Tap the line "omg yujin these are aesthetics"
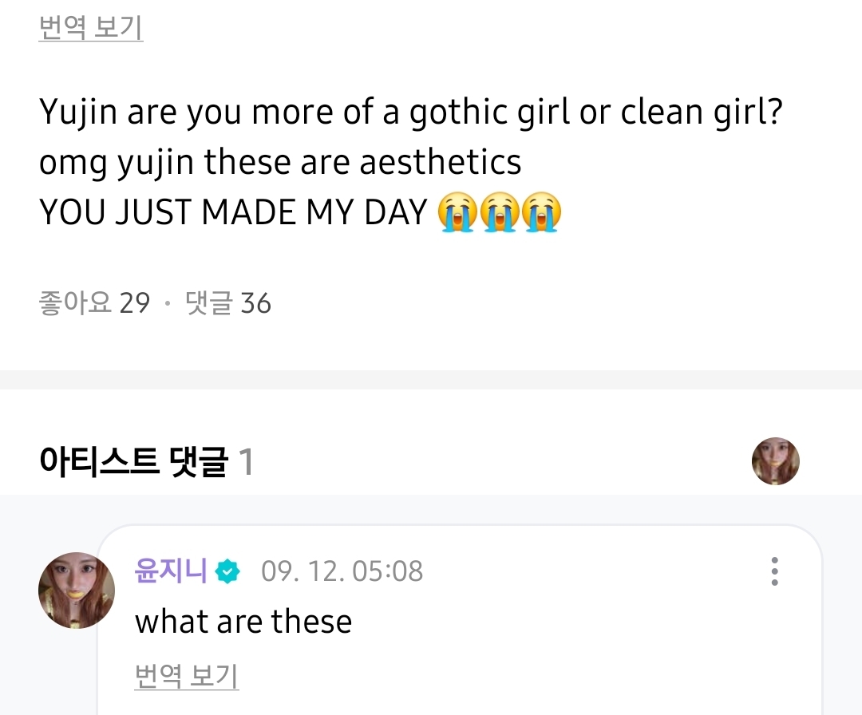The height and width of the screenshot is (715, 862). click(280, 164)
